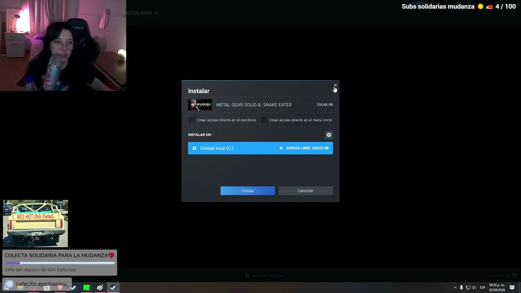
Task: Click the 118,88 GB size text
Action: (x=325, y=105)
